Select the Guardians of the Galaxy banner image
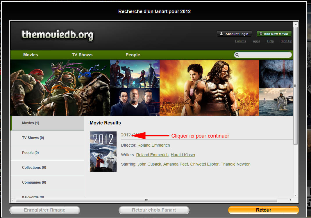 click(135, 74)
